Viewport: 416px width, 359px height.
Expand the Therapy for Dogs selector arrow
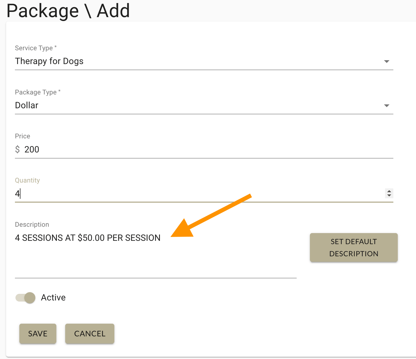(x=387, y=61)
